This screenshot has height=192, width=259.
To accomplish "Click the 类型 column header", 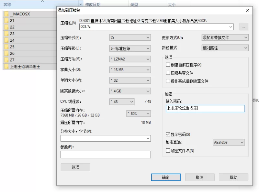I will 134,5.
